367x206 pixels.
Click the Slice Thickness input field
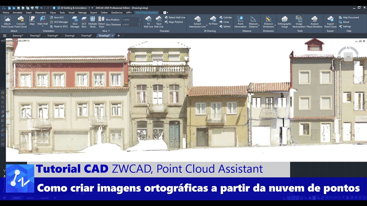[x=130, y=25]
